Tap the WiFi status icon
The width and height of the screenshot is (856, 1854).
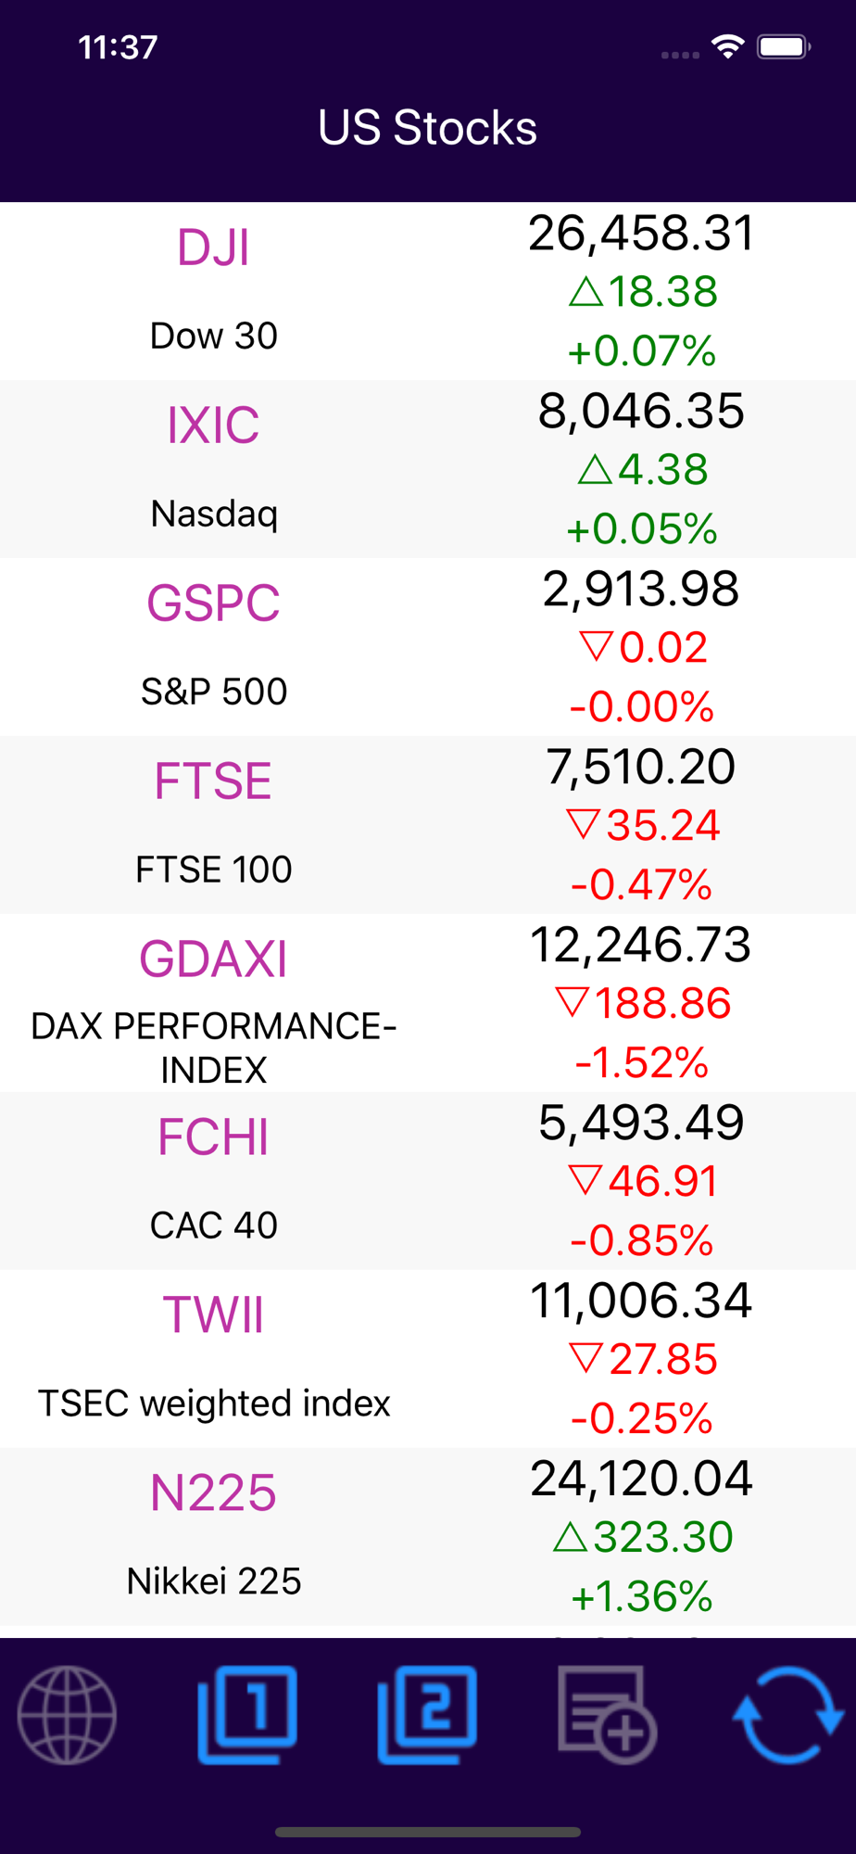728,46
